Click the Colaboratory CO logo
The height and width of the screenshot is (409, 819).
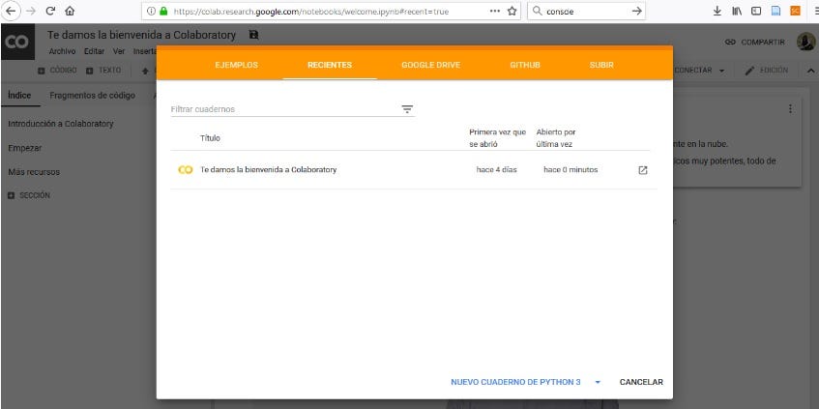(x=17, y=42)
